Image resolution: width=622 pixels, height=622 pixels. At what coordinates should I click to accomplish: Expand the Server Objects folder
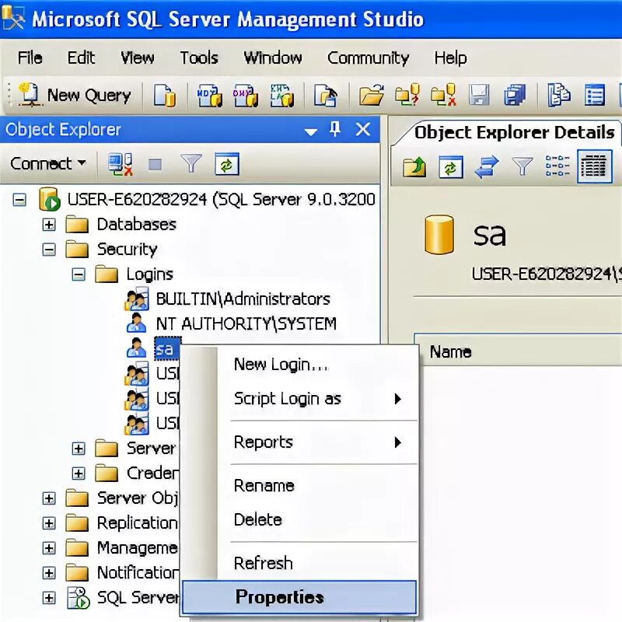49,498
